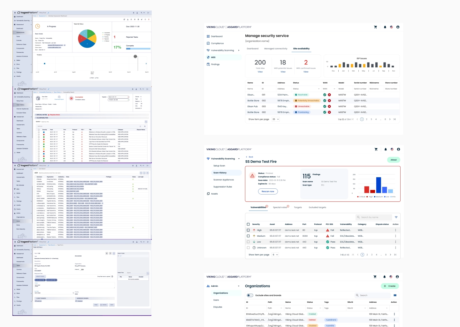The height and width of the screenshot is (327, 460).
Task: Open account icon in SS Demo Test Fire panel
Action: coord(398,149)
